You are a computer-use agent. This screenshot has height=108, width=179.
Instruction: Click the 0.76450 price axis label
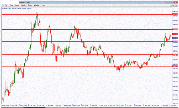click(175, 104)
